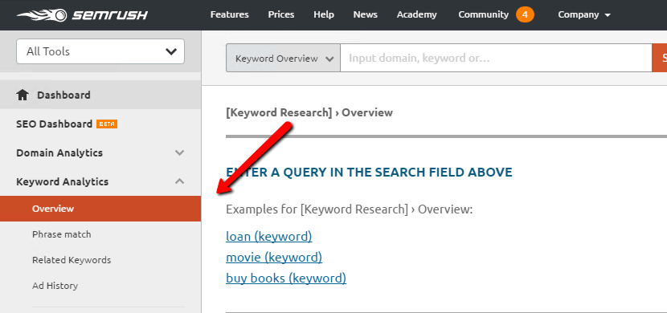Click the movie (keyword) example link
The height and width of the screenshot is (313, 667).
tap(274, 258)
